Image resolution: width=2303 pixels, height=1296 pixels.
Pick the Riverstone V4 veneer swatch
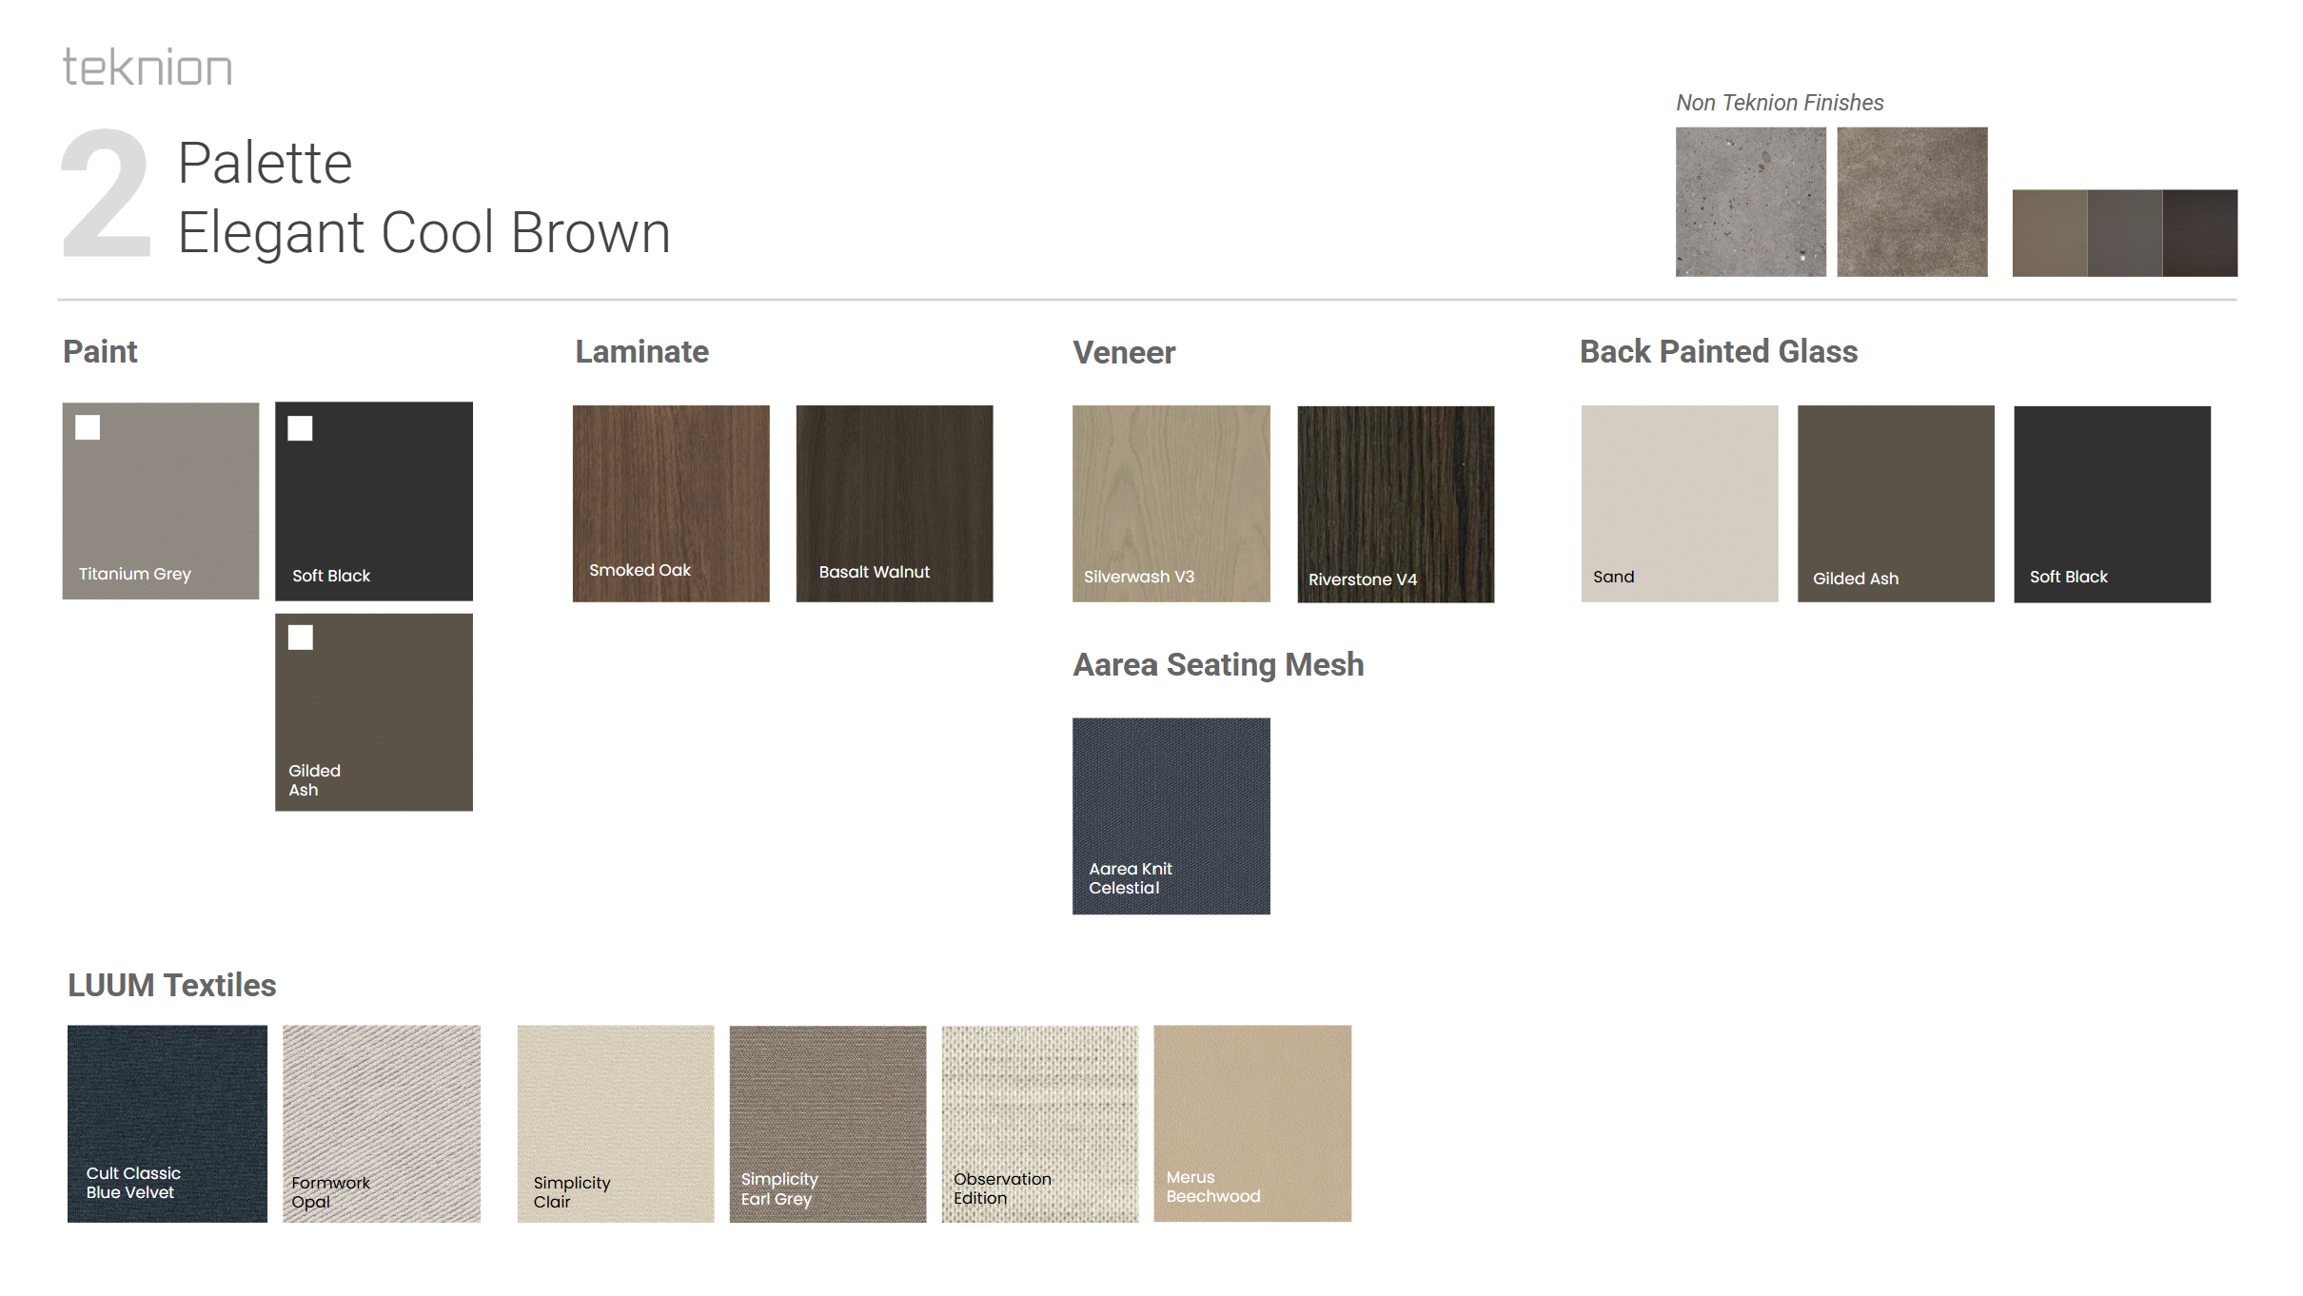1396,504
